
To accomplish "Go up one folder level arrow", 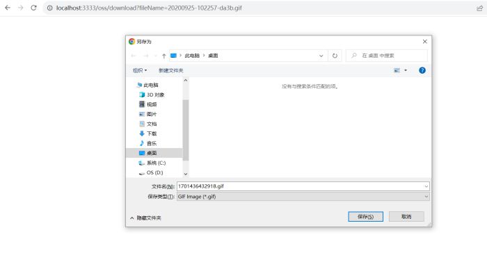I will (163, 56).
